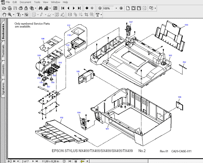
Task: Click the Reflow page icon
Action: (144, 8)
